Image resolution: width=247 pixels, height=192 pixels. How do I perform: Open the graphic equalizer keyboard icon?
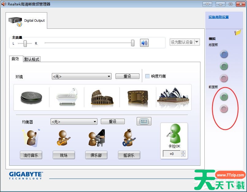tap(144, 121)
